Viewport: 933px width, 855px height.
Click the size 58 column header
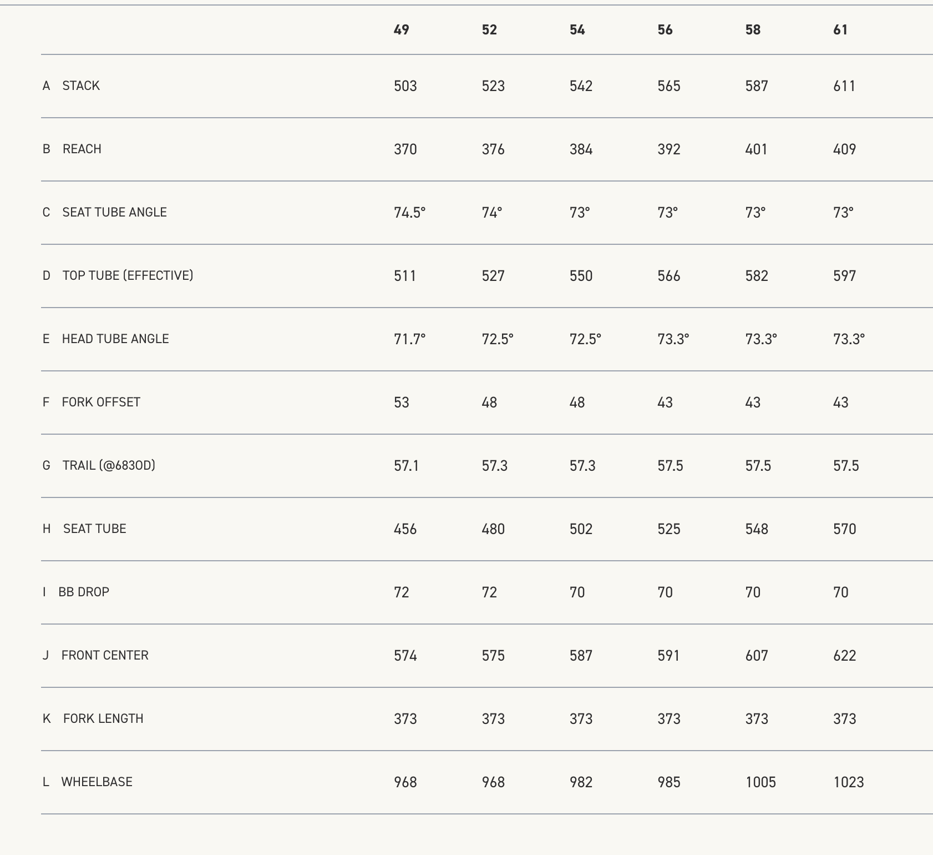(x=753, y=30)
